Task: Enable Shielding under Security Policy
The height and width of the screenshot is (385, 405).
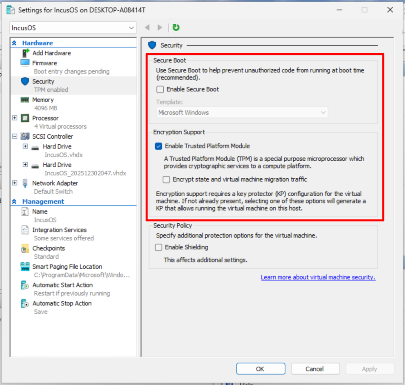Action: [158, 247]
